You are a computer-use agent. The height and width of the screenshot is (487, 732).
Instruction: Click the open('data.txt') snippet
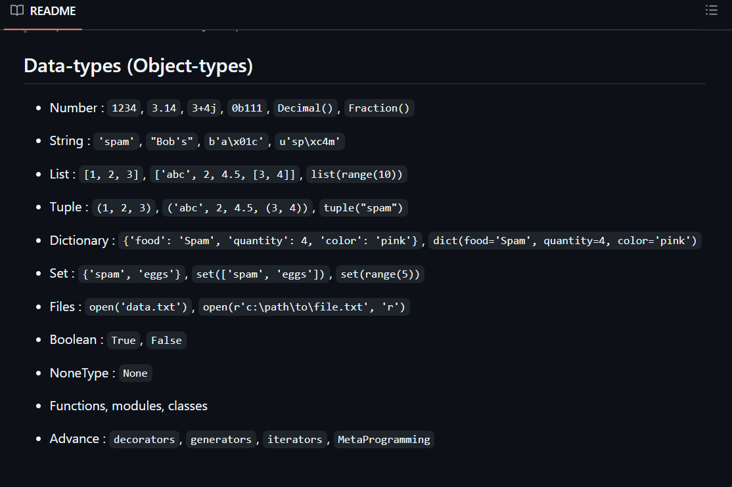tap(138, 307)
